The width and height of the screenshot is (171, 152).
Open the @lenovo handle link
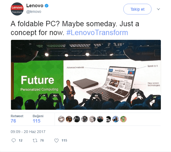(x=34, y=12)
